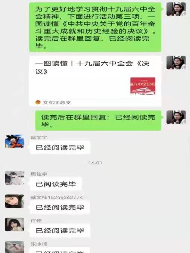Tap the sender avatar beside the shared article card

click(x=176, y=63)
